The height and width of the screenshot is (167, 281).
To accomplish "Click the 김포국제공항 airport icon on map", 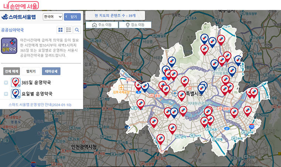I will 121,88.
